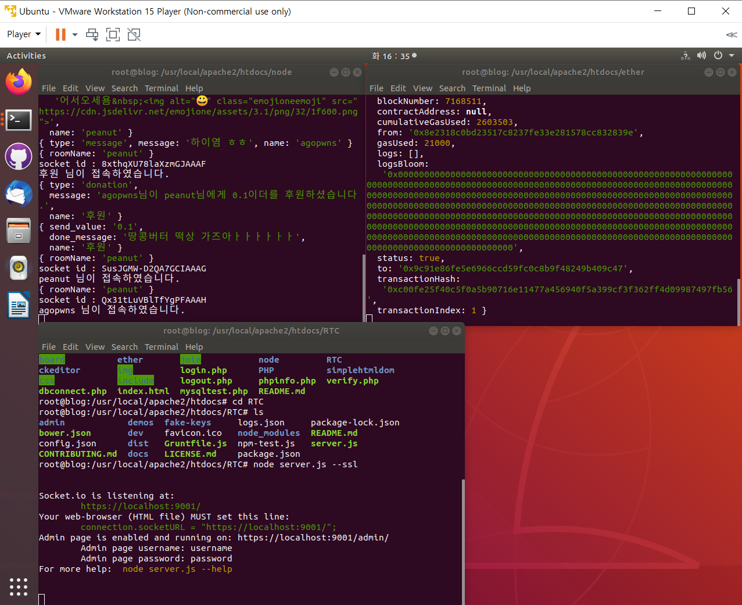
Task: Open the clock calendar at 16:35
Action: tap(394, 56)
